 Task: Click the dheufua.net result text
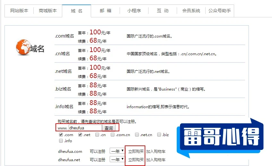tap(69, 160)
